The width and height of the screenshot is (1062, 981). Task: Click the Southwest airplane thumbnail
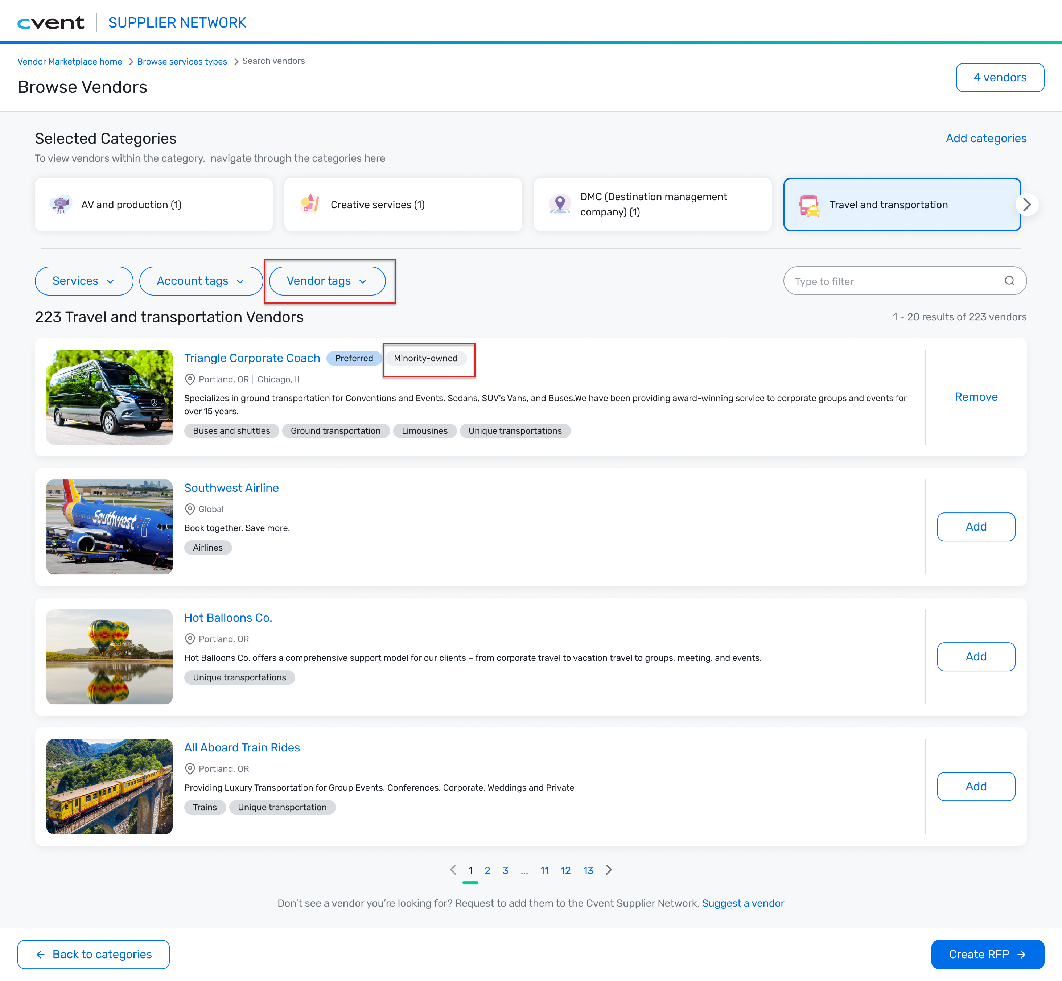tap(110, 527)
